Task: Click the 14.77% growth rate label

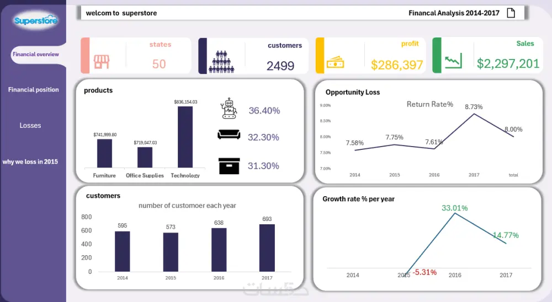Action: pos(506,235)
